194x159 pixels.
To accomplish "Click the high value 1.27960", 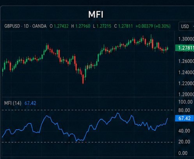I will [x=83, y=26].
